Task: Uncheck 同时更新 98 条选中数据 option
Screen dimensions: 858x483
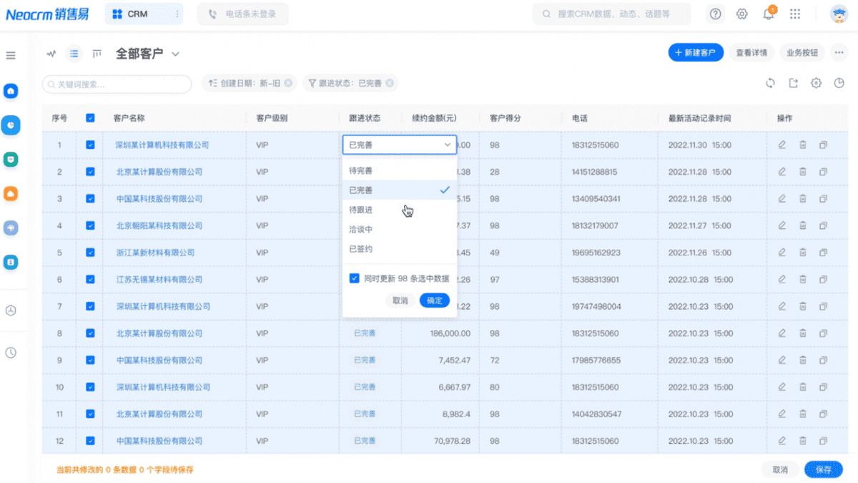Action: 355,278
